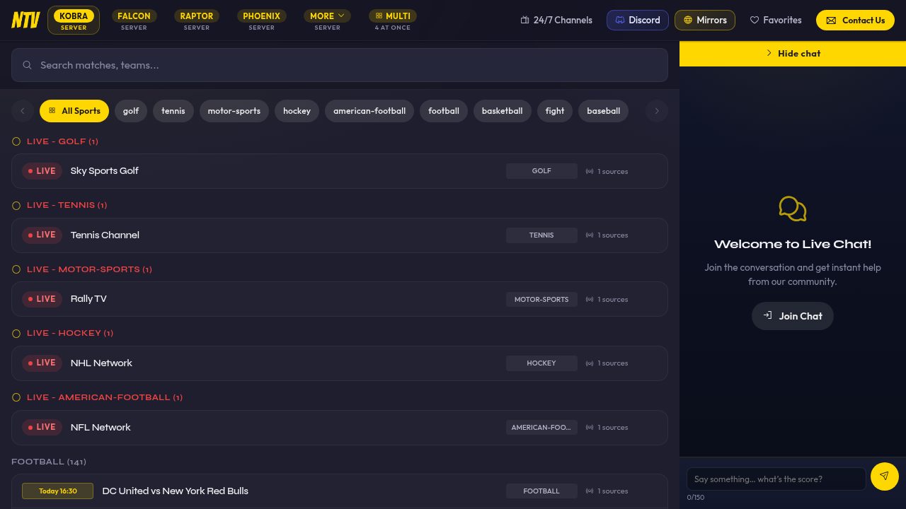Screen dimensions: 906x509
Task: Click sources signal icon for Sky Sports Golf
Action: [x=590, y=171]
